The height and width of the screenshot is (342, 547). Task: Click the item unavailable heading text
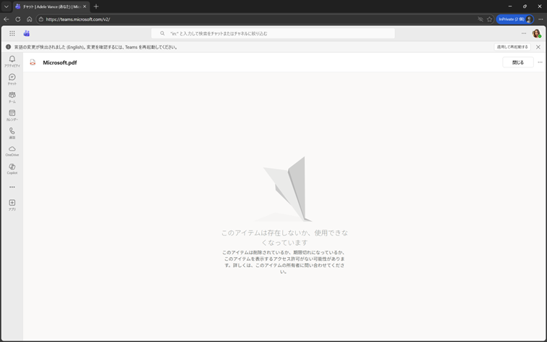pos(284,238)
